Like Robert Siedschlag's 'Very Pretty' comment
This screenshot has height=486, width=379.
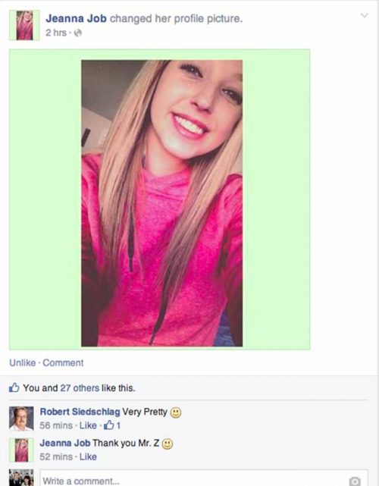click(x=88, y=425)
